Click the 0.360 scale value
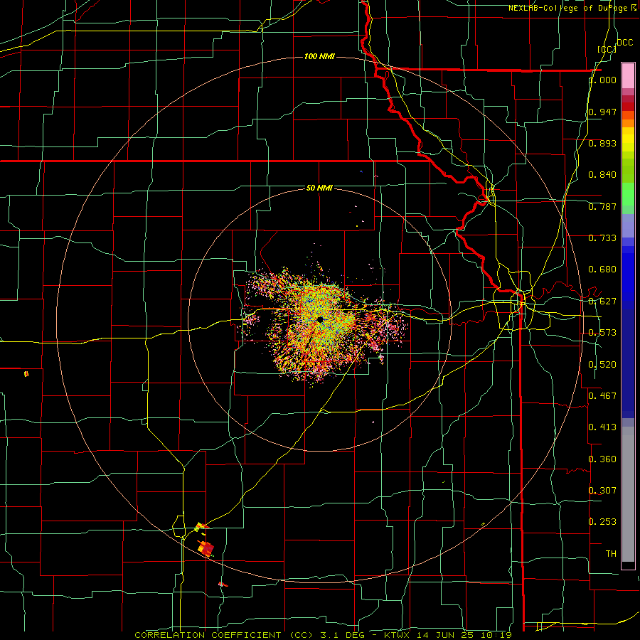Viewport: 640px width, 640px height. click(x=602, y=459)
